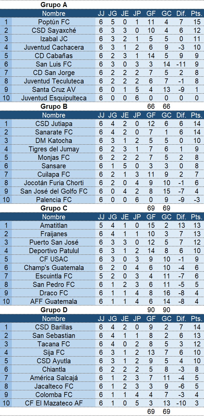This screenshot has height=416, width=204.
Task: Select the Amatitlan team cell
Action: click(x=54, y=225)
